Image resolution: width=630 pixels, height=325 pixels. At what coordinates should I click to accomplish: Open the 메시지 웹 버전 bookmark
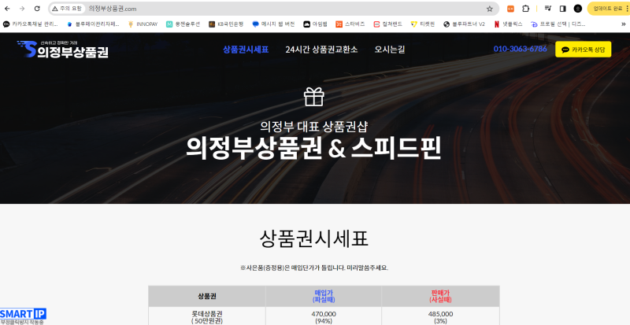(x=273, y=24)
